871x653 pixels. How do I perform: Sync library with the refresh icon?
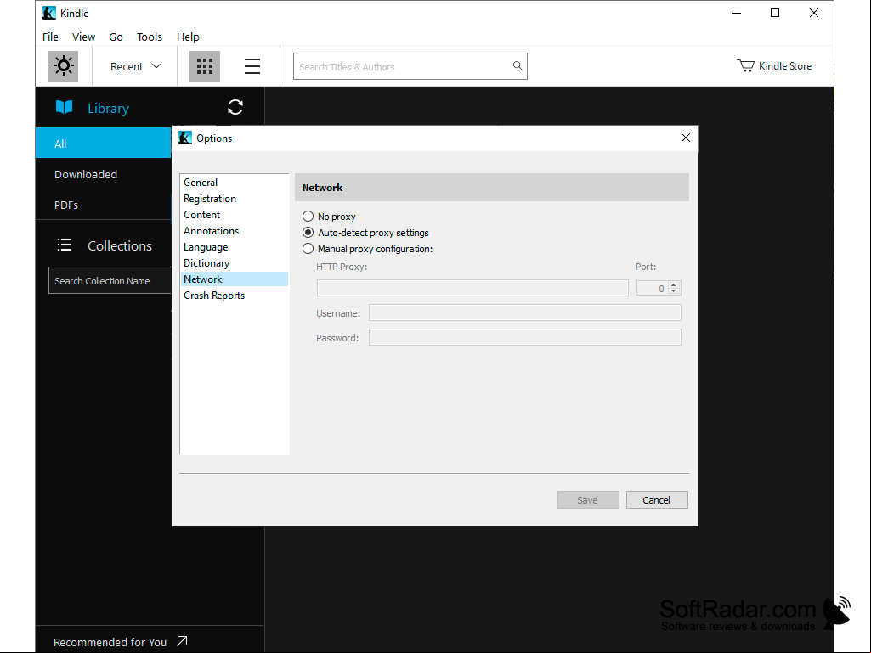pyautogui.click(x=235, y=107)
